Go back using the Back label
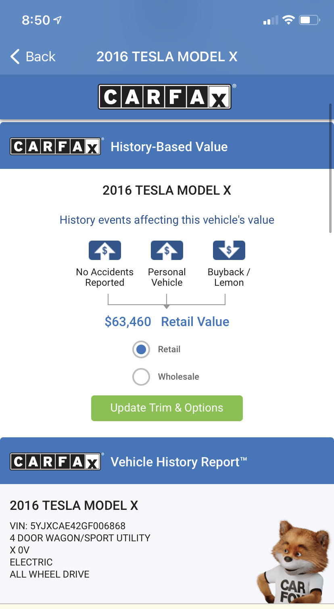The image size is (334, 609). click(x=40, y=57)
